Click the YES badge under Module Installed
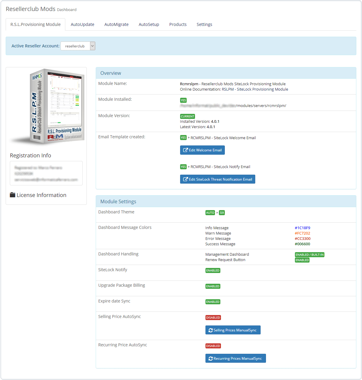This screenshot has height=380, width=362. tap(183, 100)
